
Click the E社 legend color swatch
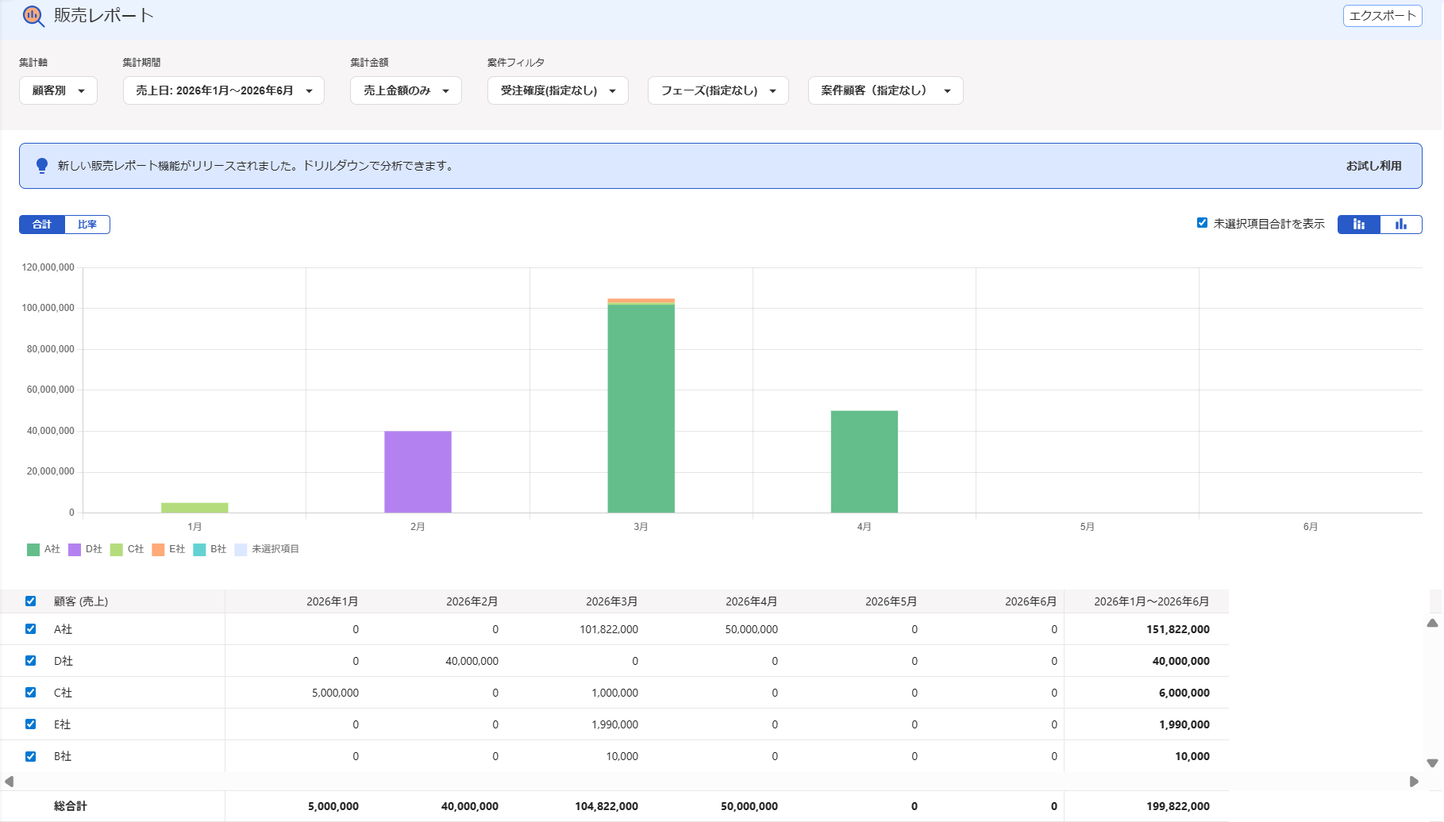click(158, 549)
